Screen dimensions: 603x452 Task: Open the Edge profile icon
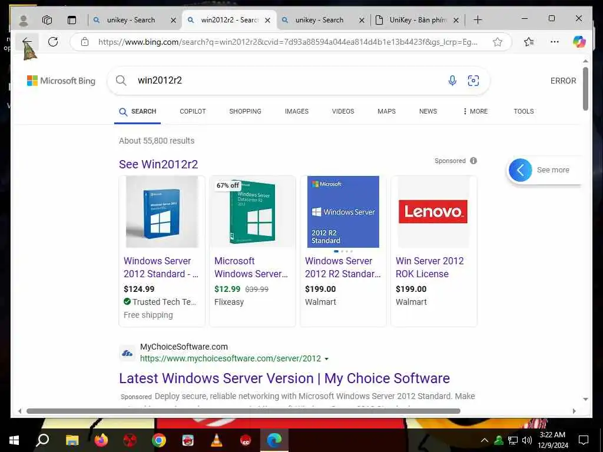pyautogui.click(x=24, y=20)
